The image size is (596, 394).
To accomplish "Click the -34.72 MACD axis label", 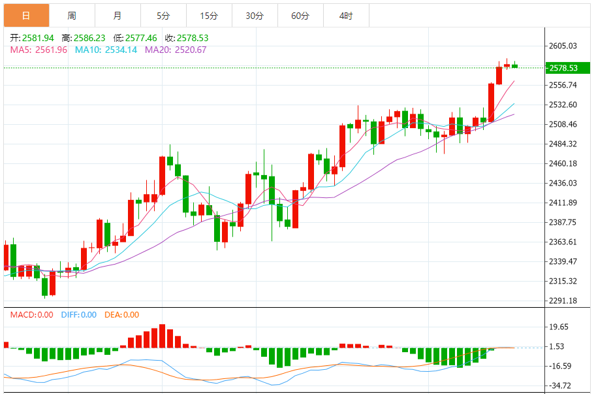I will 560,386.
